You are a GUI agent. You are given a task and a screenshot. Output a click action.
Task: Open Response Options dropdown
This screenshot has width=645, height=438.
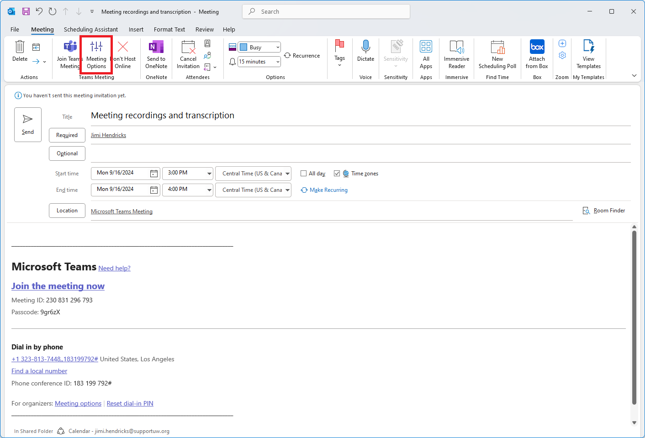(x=210, y=67)
